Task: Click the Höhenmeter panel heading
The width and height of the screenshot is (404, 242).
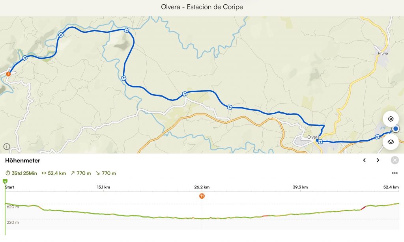Action: [x=22, y=160]
